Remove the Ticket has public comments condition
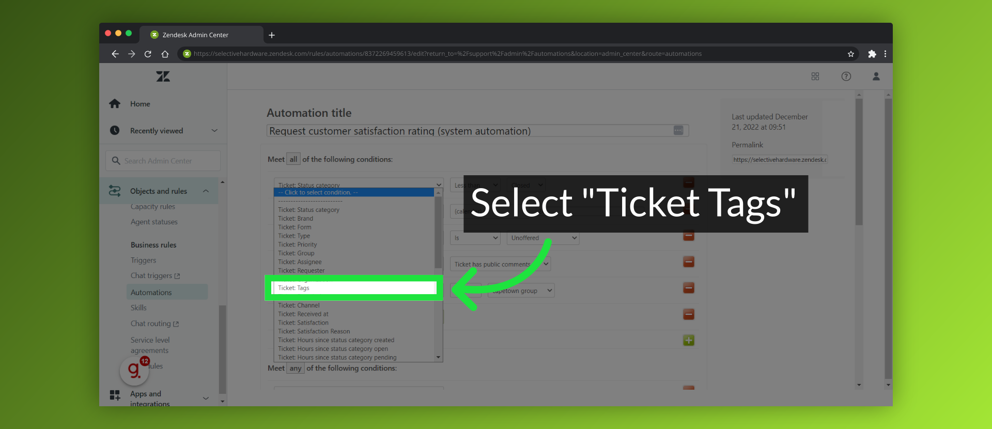 point(689,262)
